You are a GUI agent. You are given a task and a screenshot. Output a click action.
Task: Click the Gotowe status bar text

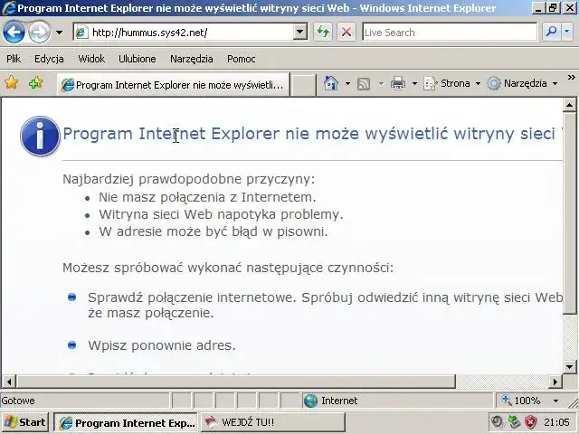[x=18, y=401]
